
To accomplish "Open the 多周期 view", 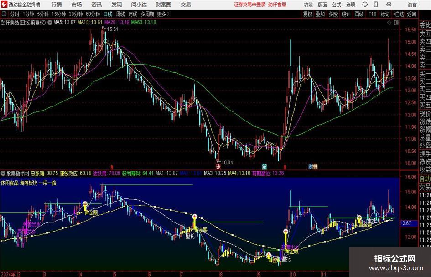I will pyautogui.click(x=147, y=14).
